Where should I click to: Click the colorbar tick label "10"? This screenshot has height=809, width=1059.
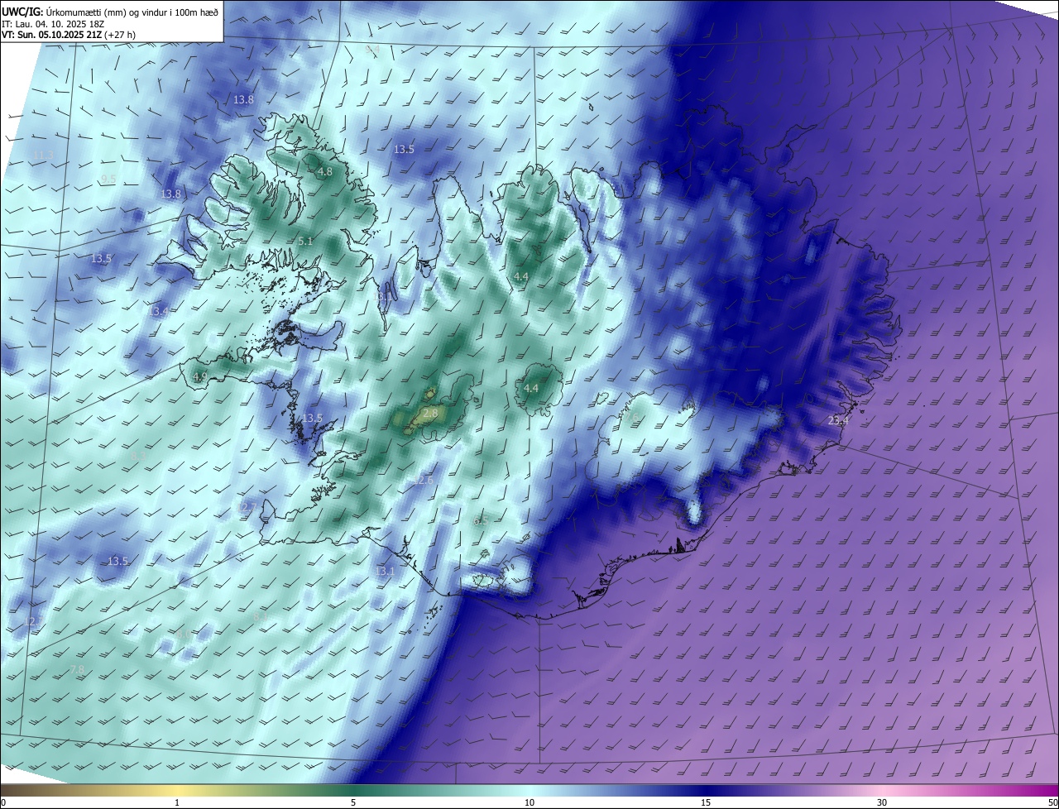(529, 802)
